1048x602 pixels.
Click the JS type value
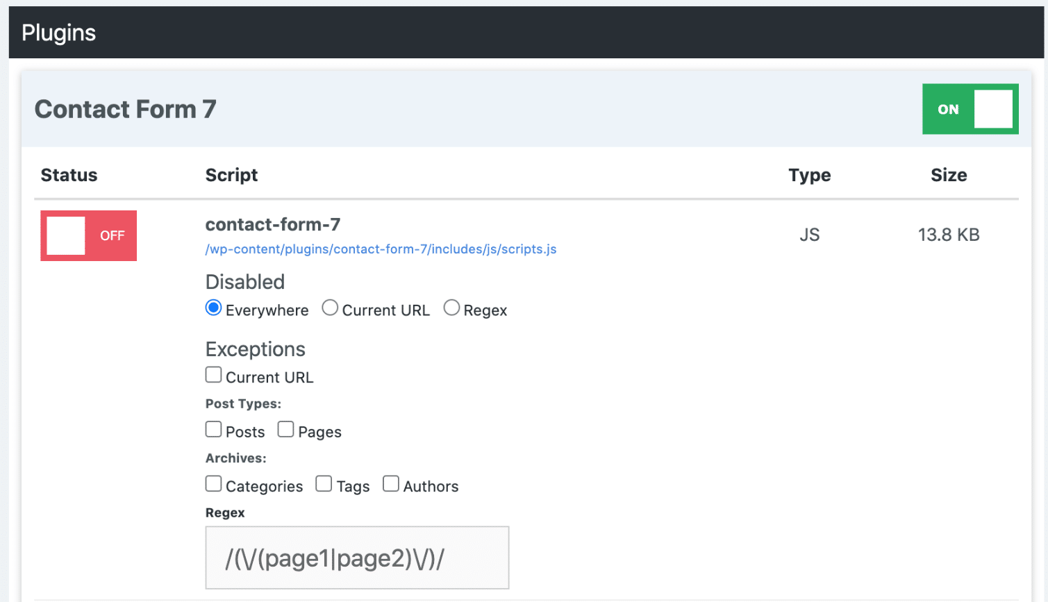810,235
